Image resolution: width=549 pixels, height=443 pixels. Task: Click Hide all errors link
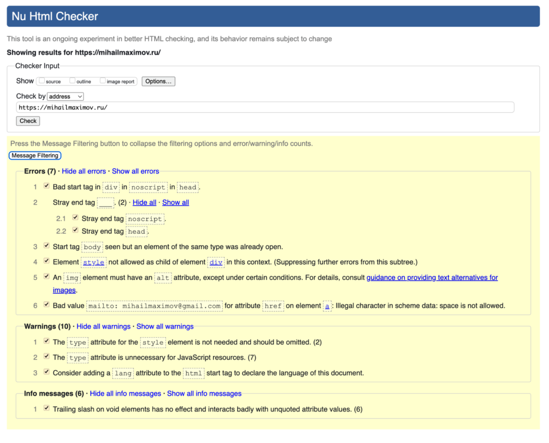click(84, 171)
